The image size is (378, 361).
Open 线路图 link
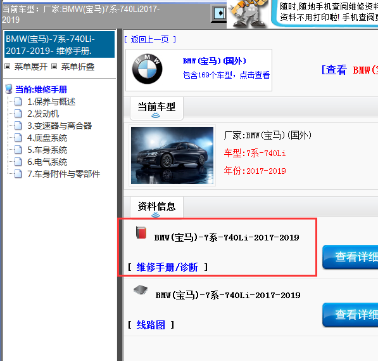(x=151, y=325)
